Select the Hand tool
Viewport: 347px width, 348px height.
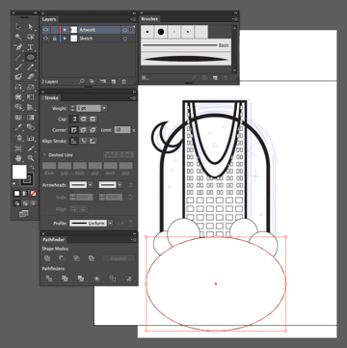(x=18, y=158)
